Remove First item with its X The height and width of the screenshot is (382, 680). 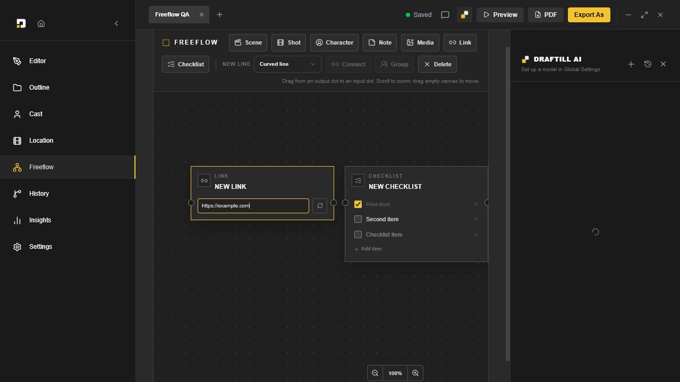[x=476, y=204]
